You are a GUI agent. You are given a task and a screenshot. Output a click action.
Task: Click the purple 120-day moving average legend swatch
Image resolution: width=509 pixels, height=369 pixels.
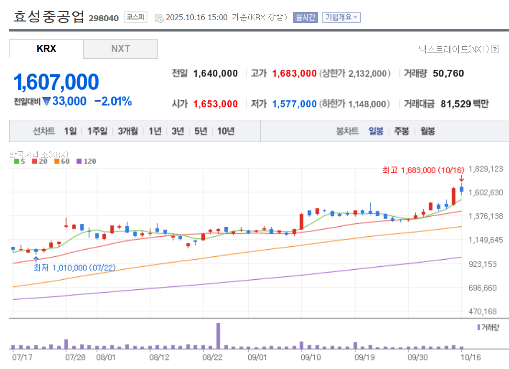79,161
